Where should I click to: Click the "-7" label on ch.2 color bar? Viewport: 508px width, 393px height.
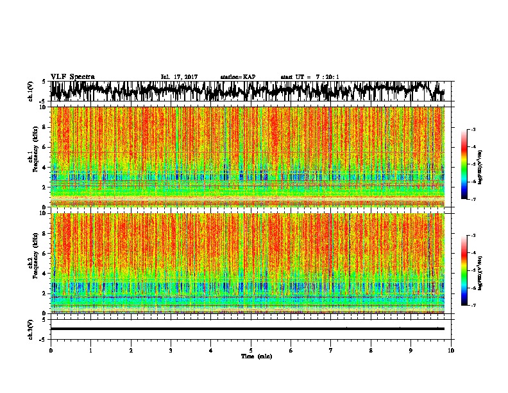click(473, 305)
